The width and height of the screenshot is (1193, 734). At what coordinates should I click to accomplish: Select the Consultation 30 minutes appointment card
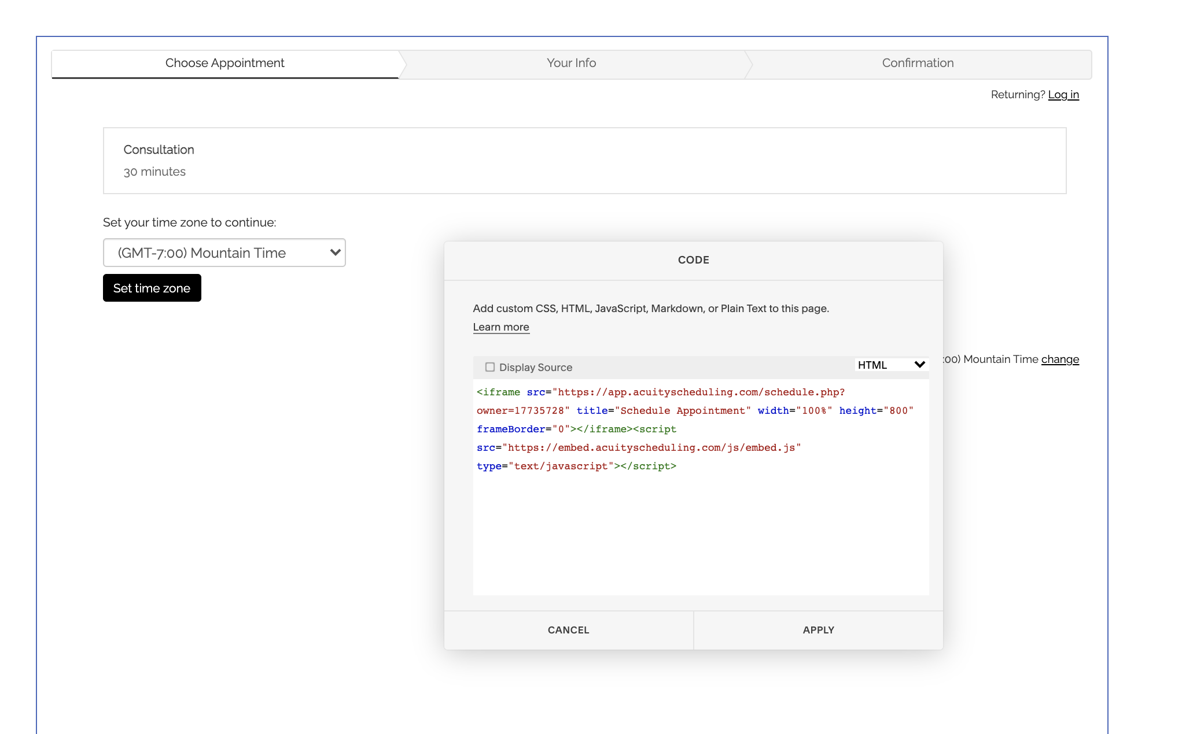tap(584, 161)
